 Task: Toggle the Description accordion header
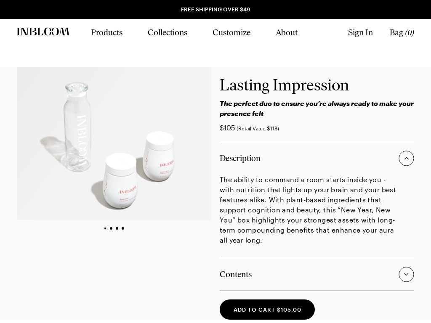pyautogui.click(x=240, y=159)
